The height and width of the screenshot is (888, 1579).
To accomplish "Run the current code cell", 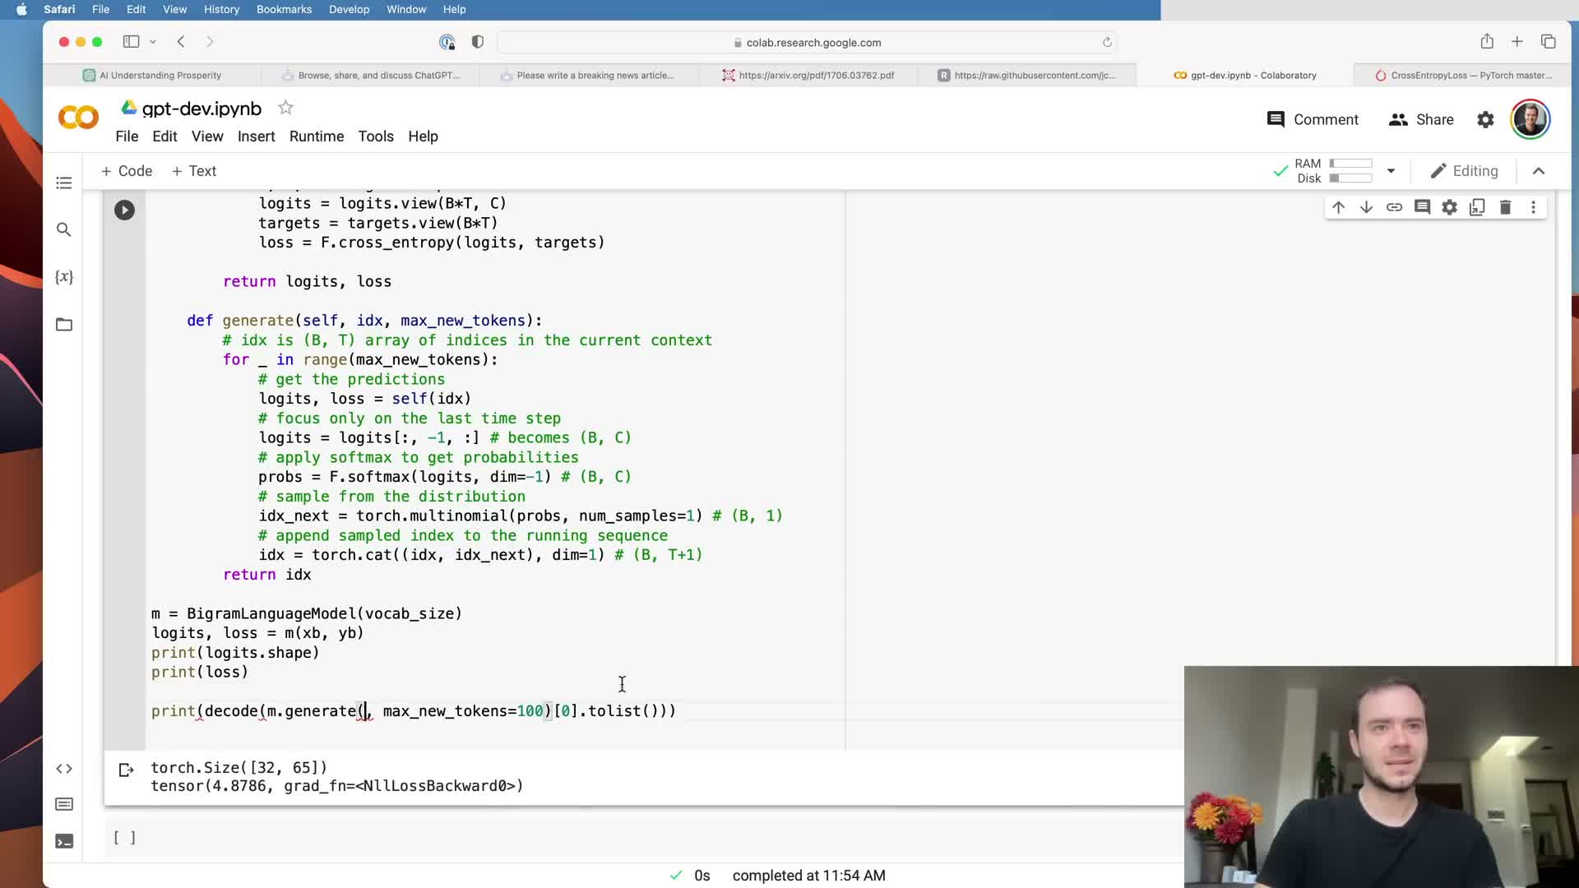I will coord(124,210).
